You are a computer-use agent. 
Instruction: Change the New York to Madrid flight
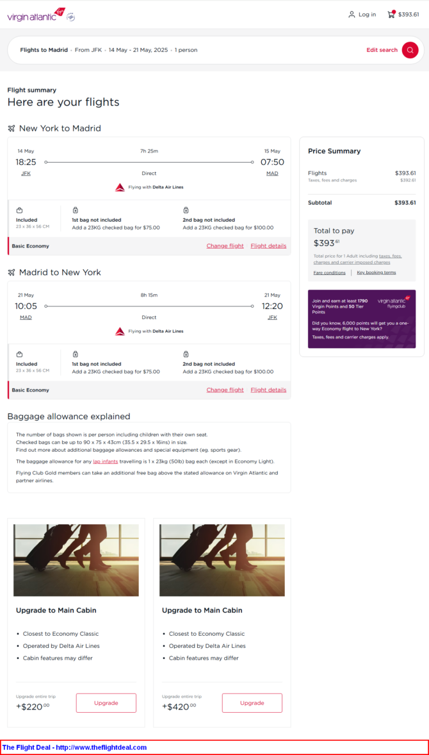point(225,246)
